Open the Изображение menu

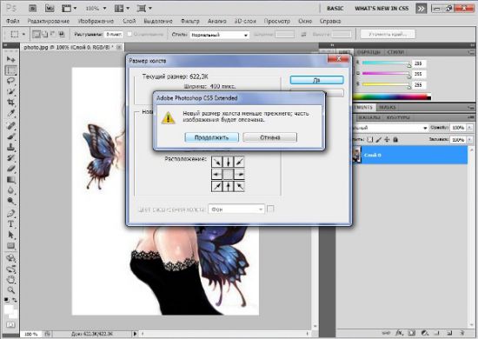96,21
